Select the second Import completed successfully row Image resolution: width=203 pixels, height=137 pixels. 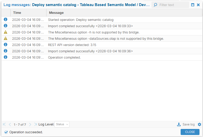click(90, 51)
